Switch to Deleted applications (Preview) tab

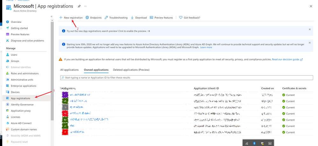(x=131, y=70)
